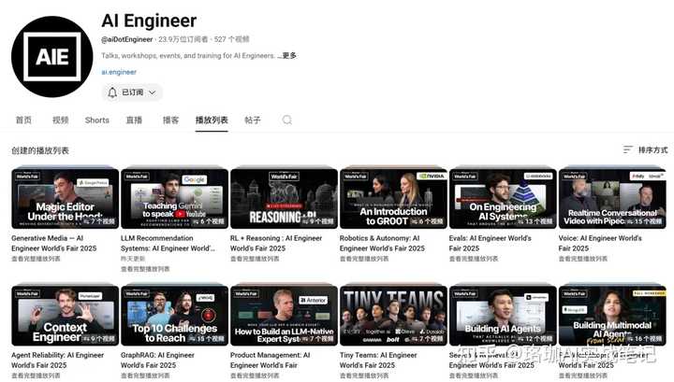Click the AI Engineer channel name heading

coord(149,21)
